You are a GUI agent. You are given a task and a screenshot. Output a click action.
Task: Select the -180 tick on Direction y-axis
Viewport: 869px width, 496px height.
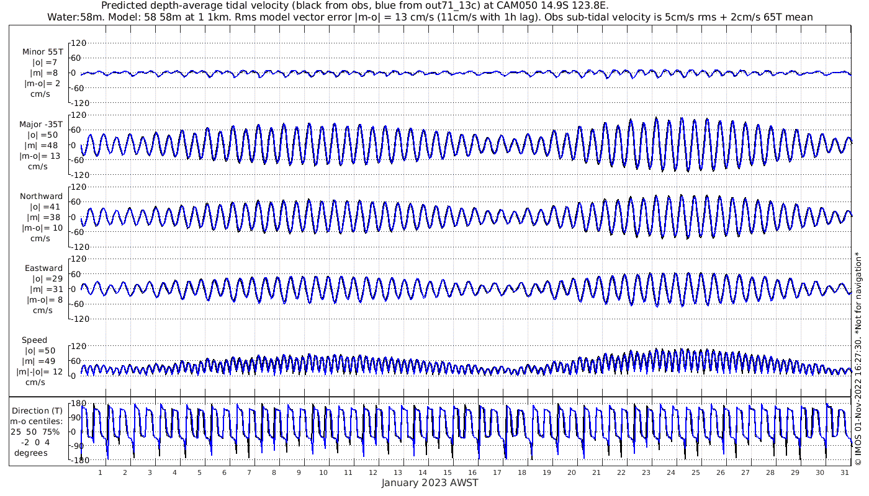point(76,461)
